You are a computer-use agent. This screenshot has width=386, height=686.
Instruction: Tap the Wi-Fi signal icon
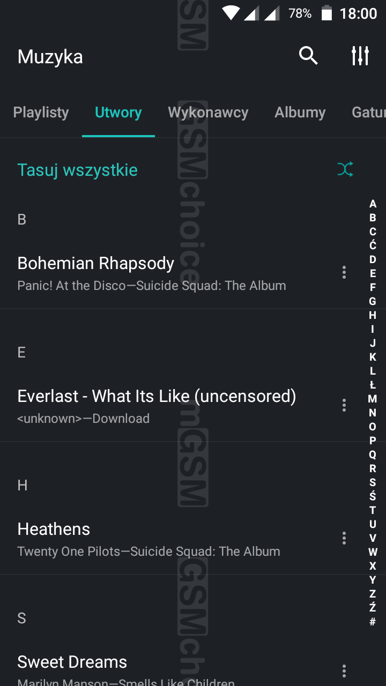pos(231,13)
